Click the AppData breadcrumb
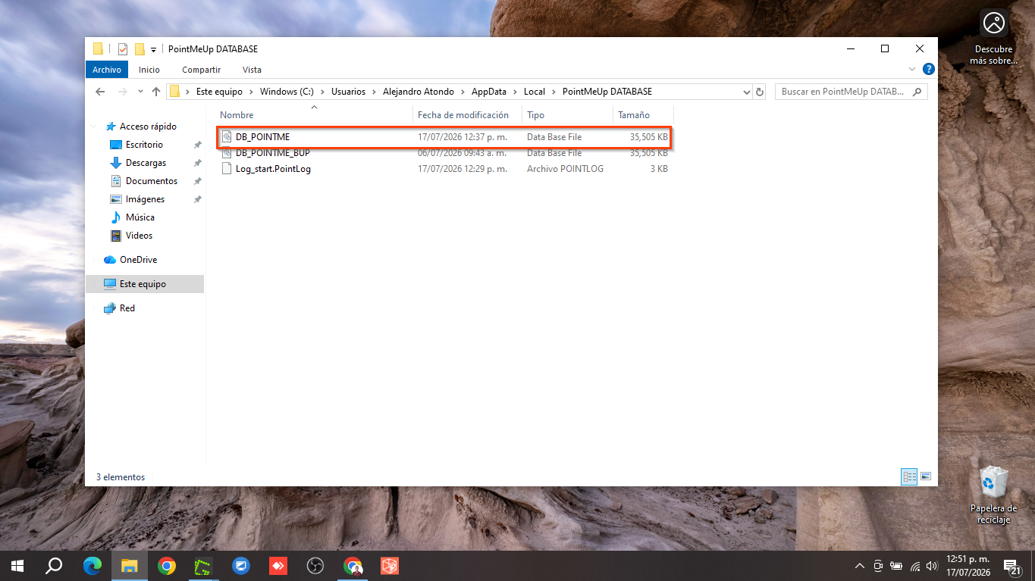This screenshot has height=581, width=1035. [488, 92]
